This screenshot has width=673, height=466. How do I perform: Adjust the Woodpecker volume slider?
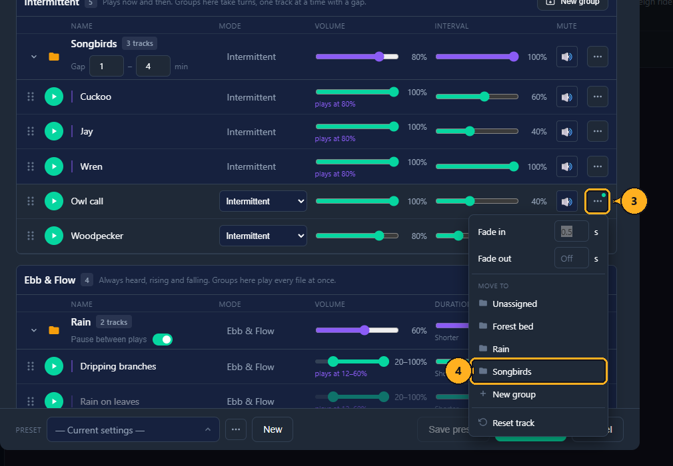coord(357,236)
